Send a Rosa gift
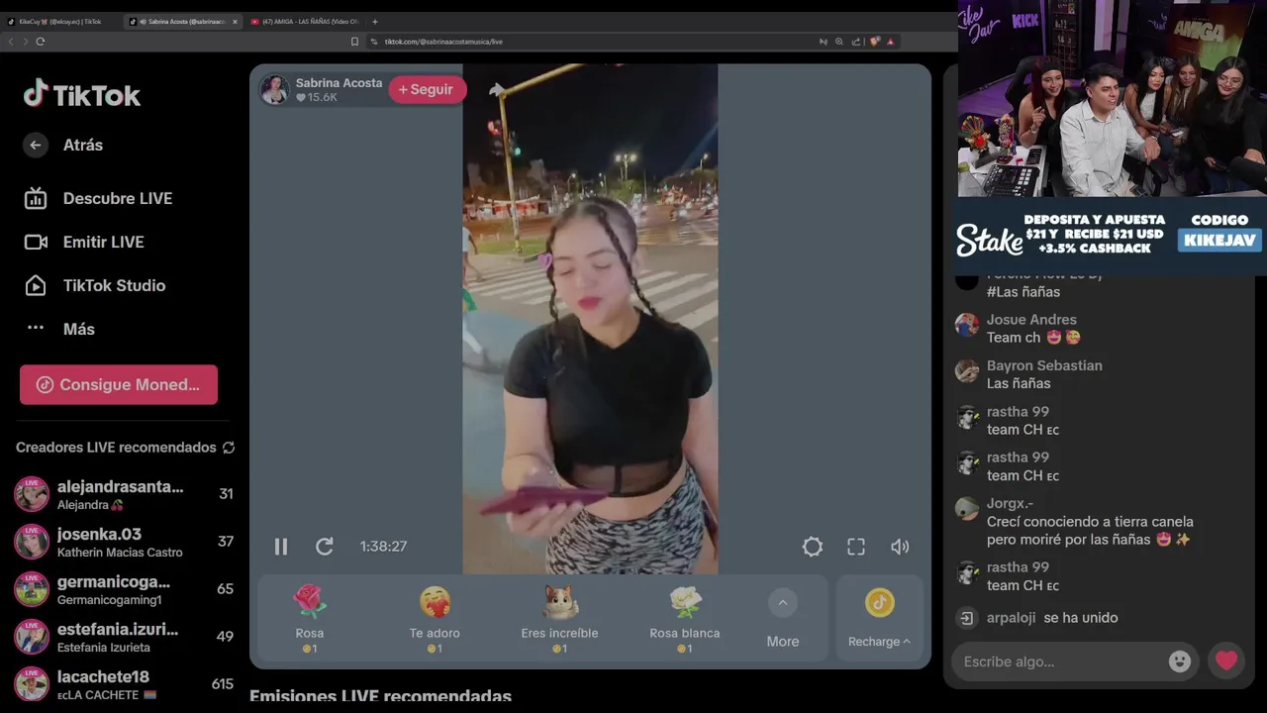The width and height of the screenshot is (1267, 713). tap(310, 618)
